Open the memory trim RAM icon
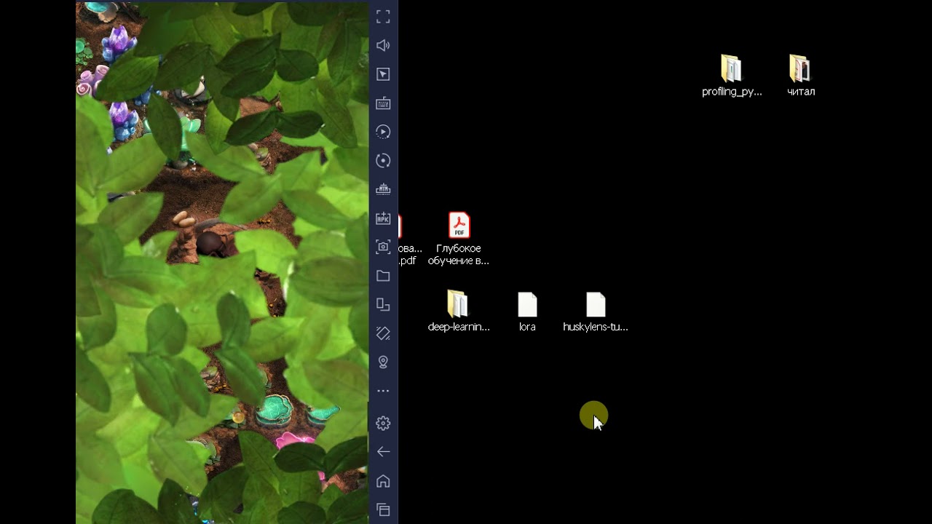Screen dimensions: 932x524 pos(383,189)
